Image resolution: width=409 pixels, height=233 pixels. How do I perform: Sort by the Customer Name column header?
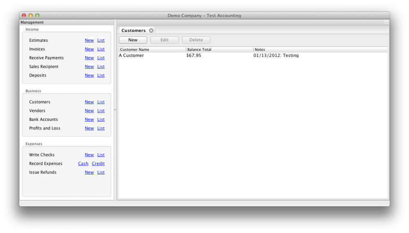(x=152, y=50)
